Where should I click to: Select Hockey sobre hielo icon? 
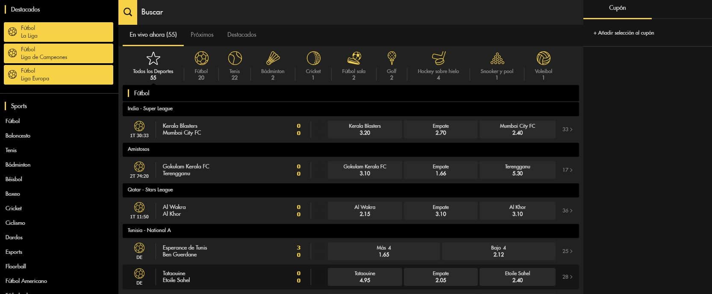click(x=438, y=58)
